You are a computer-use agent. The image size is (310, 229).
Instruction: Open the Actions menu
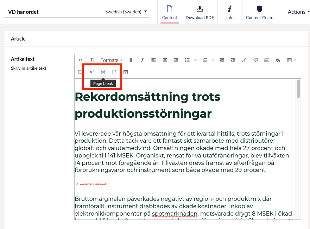click(298, 12)
